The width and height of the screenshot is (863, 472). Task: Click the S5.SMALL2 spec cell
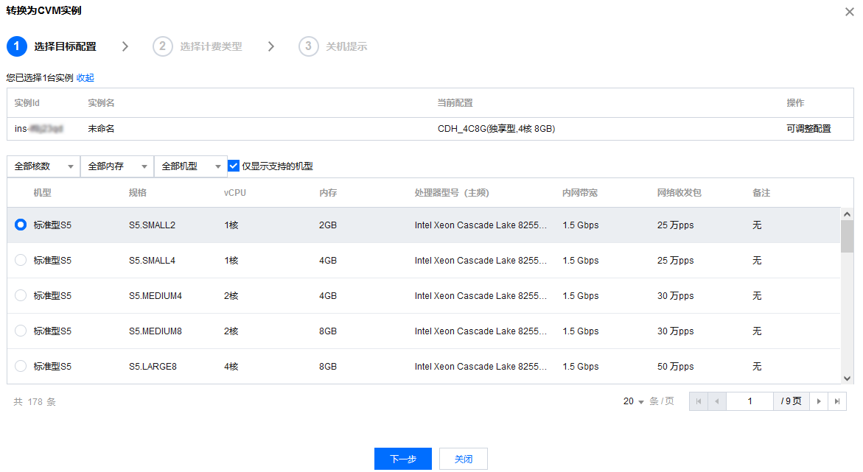click(152, 225)
